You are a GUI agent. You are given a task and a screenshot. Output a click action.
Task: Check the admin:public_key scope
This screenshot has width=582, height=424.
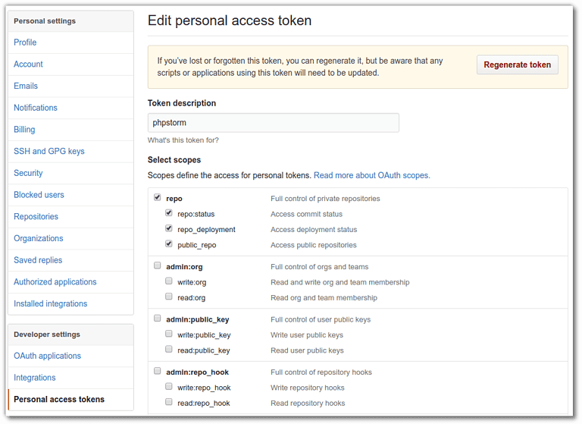158,319
